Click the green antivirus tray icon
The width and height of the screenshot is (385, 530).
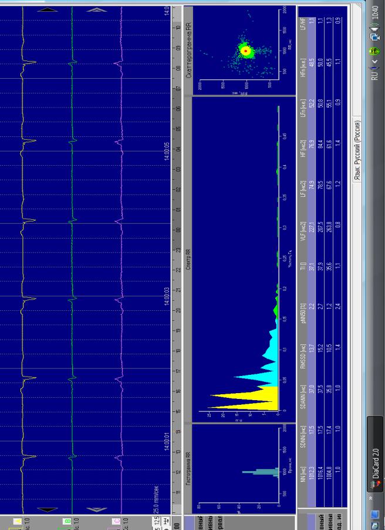[x=374, y=51]
